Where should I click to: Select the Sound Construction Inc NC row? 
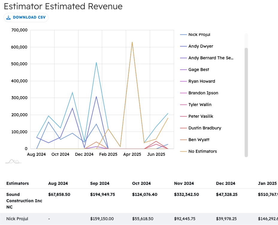click(x=24, y=201)
